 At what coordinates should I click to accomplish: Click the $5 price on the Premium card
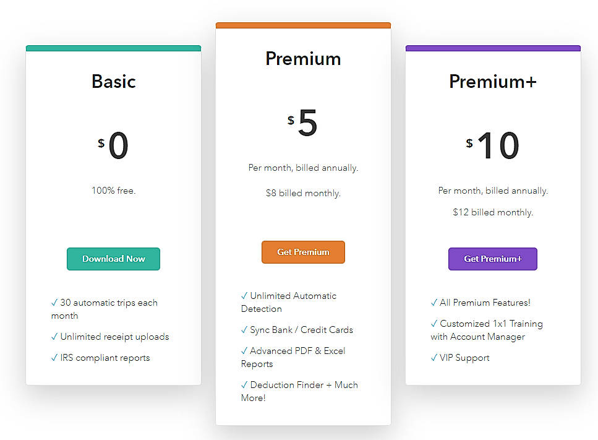303,124
